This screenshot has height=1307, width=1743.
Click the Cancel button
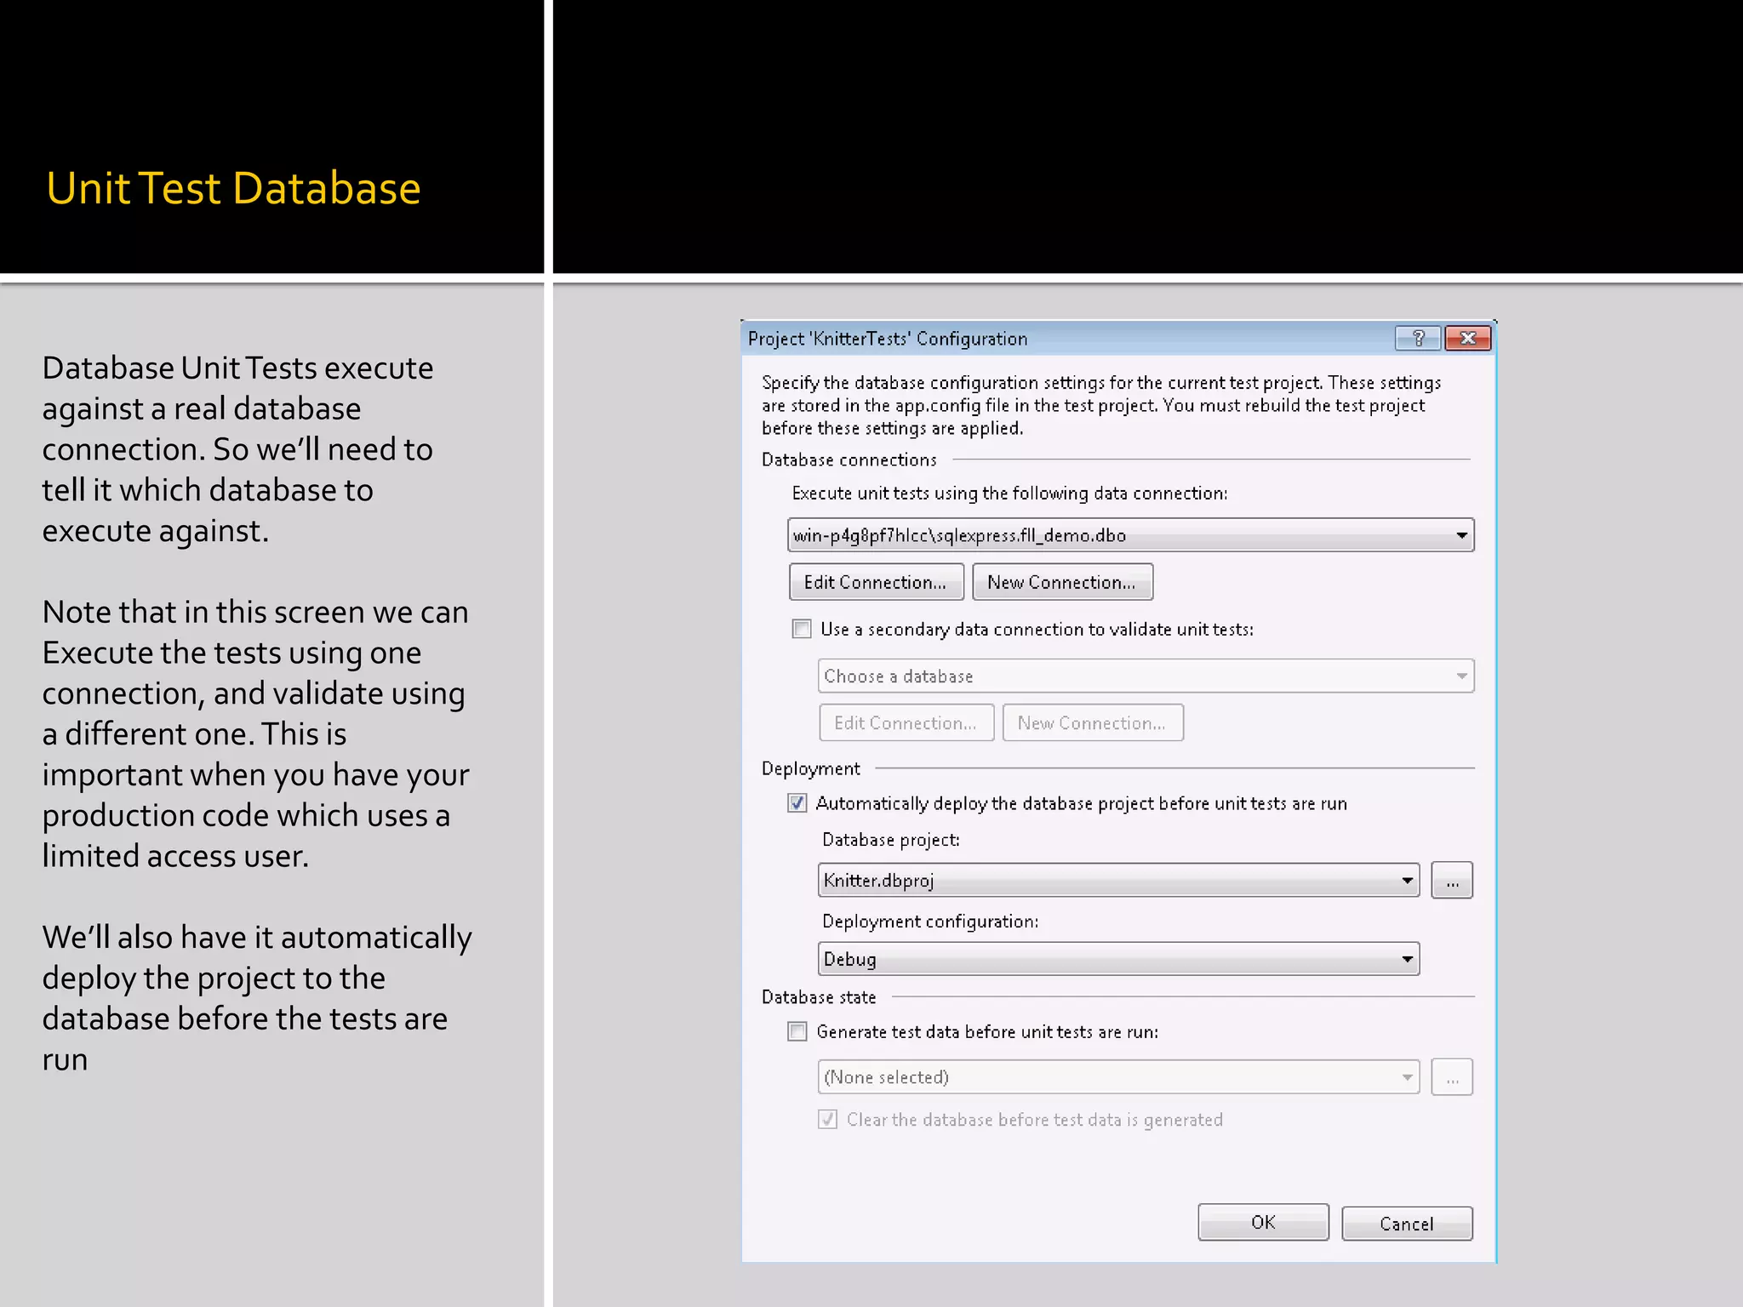click(x=1407, y=1224)
